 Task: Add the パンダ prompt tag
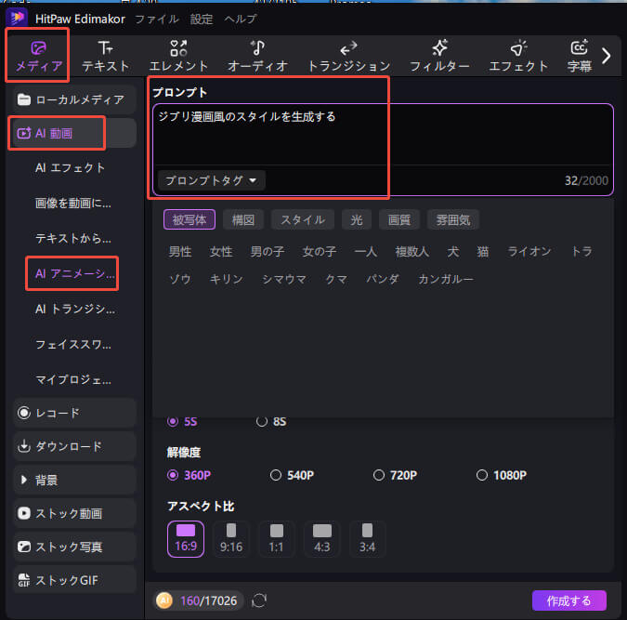tap(382, 279)
